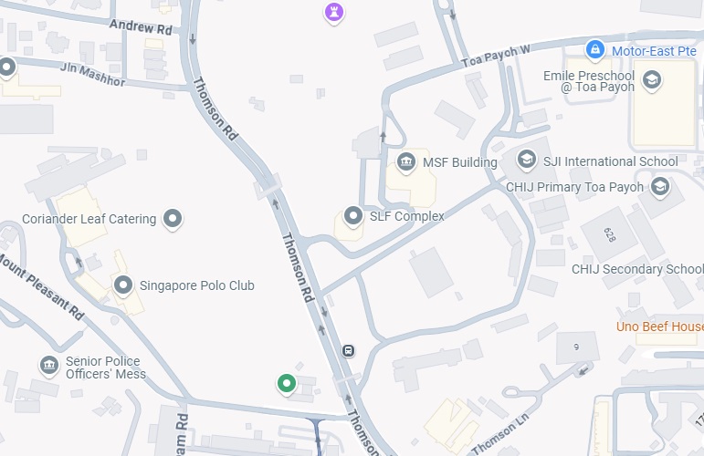Click the CHIJ Secondary School label
Screen dimensions: 704x456
[637, 269]
